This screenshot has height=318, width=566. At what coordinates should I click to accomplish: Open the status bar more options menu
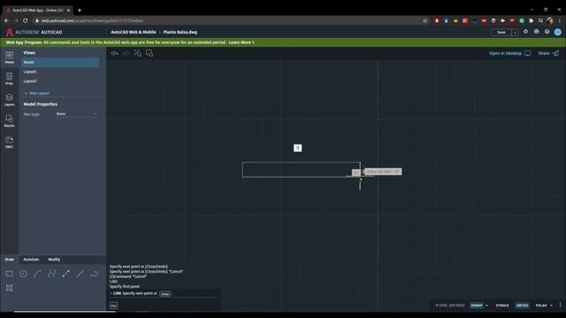pyautogui.click(x=560, y=305)
